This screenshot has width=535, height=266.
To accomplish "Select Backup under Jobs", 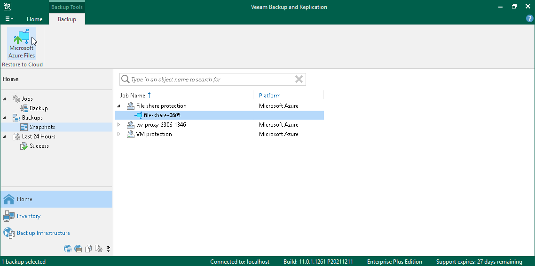I will [x=39, y=108].
